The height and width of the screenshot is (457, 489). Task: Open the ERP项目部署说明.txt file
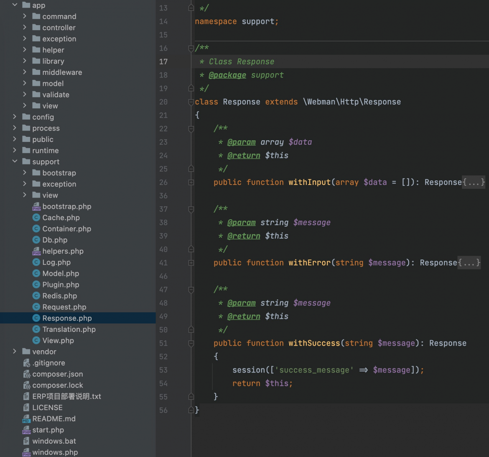(67, 396)
